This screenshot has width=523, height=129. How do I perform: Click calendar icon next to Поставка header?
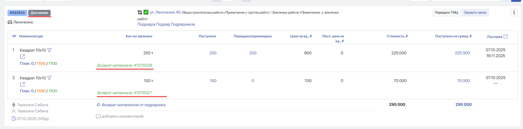click(x=505, y=36)
